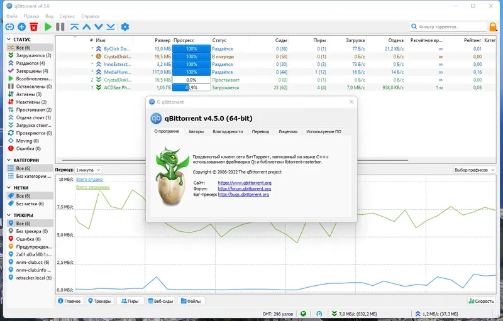503x321 pixels.
Task: Close the 'О qBittorrent' dialog
Action: tap(351, 102)
